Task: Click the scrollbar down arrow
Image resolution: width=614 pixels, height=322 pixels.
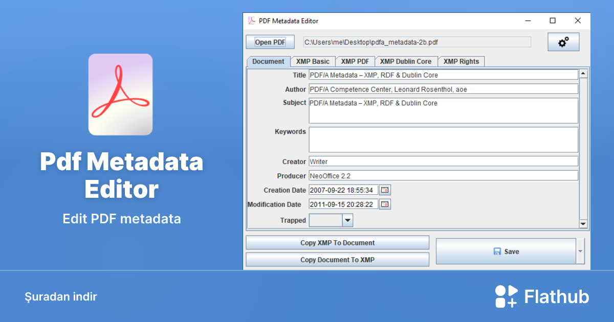Action: click(583, 224)
